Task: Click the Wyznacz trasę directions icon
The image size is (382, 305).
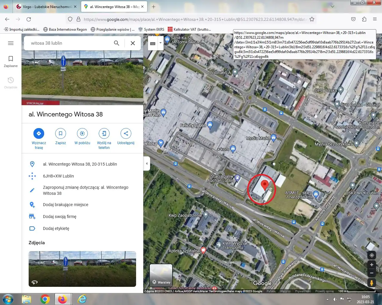Action: (39, 134)
